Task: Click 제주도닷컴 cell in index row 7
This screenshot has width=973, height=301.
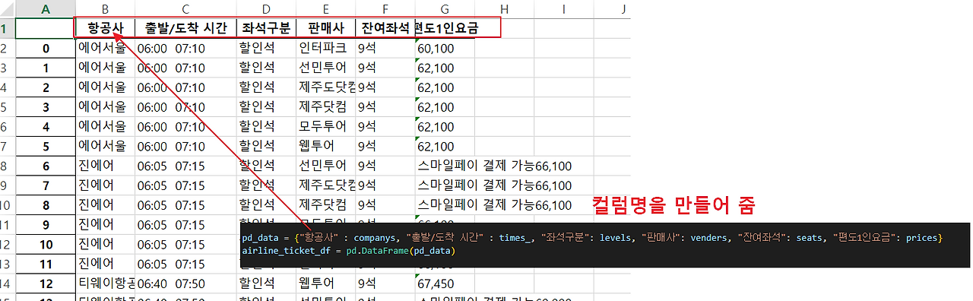Action: coord(325,185)
